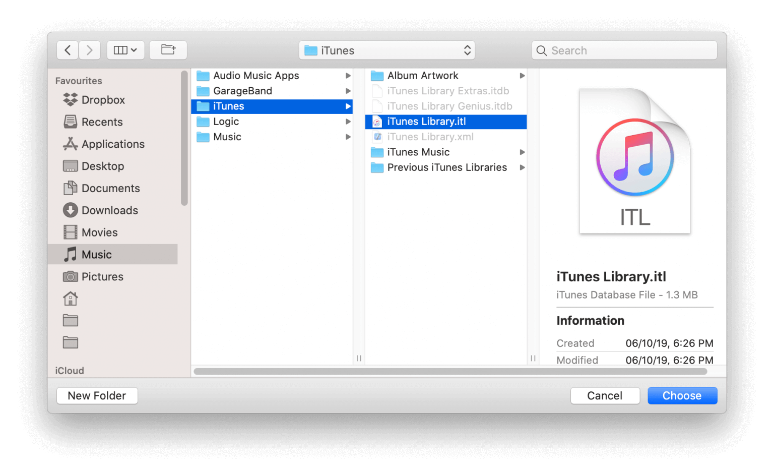Click the iTunes Library.itl preview title
The image size is (774, 476).
coord(611,277)
